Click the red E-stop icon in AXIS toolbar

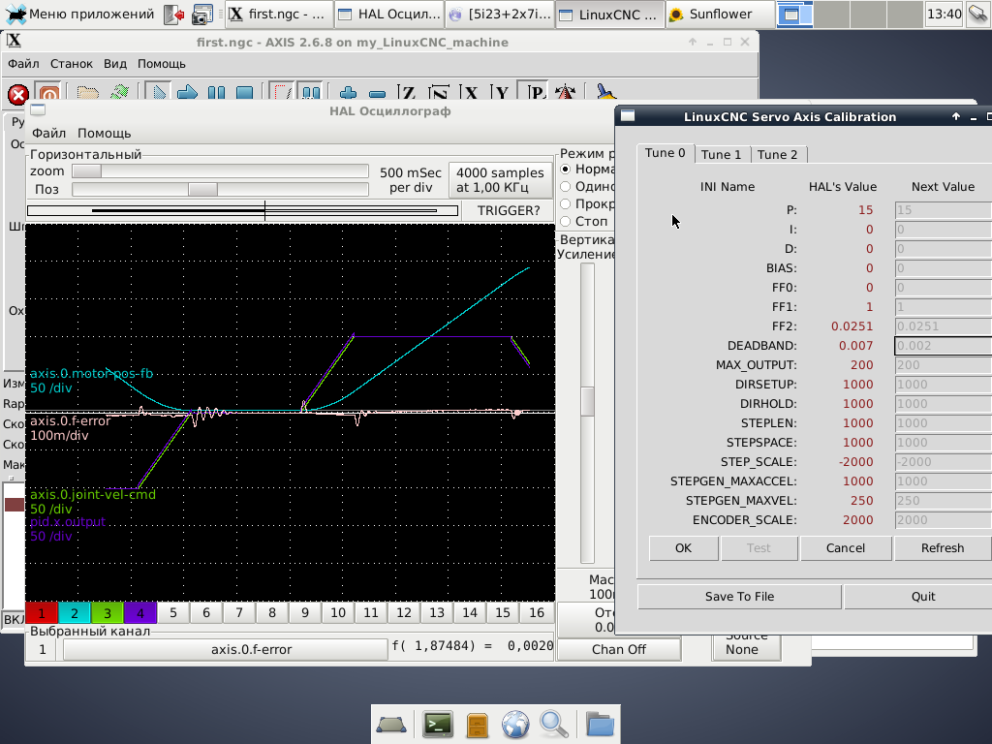17,94
